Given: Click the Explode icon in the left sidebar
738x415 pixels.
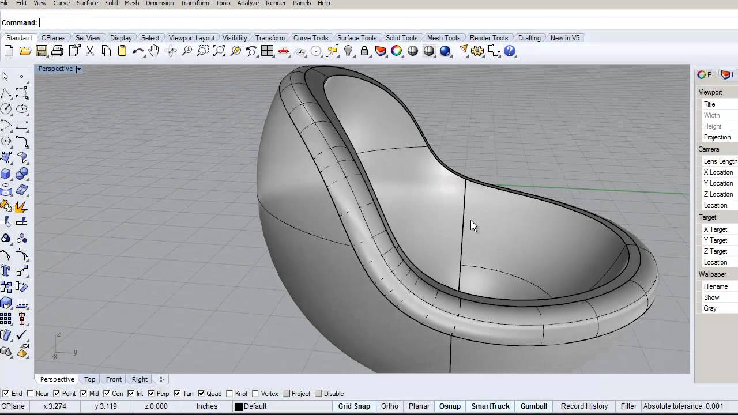Looking at the screenshot, I should click(x=22, y=206).
